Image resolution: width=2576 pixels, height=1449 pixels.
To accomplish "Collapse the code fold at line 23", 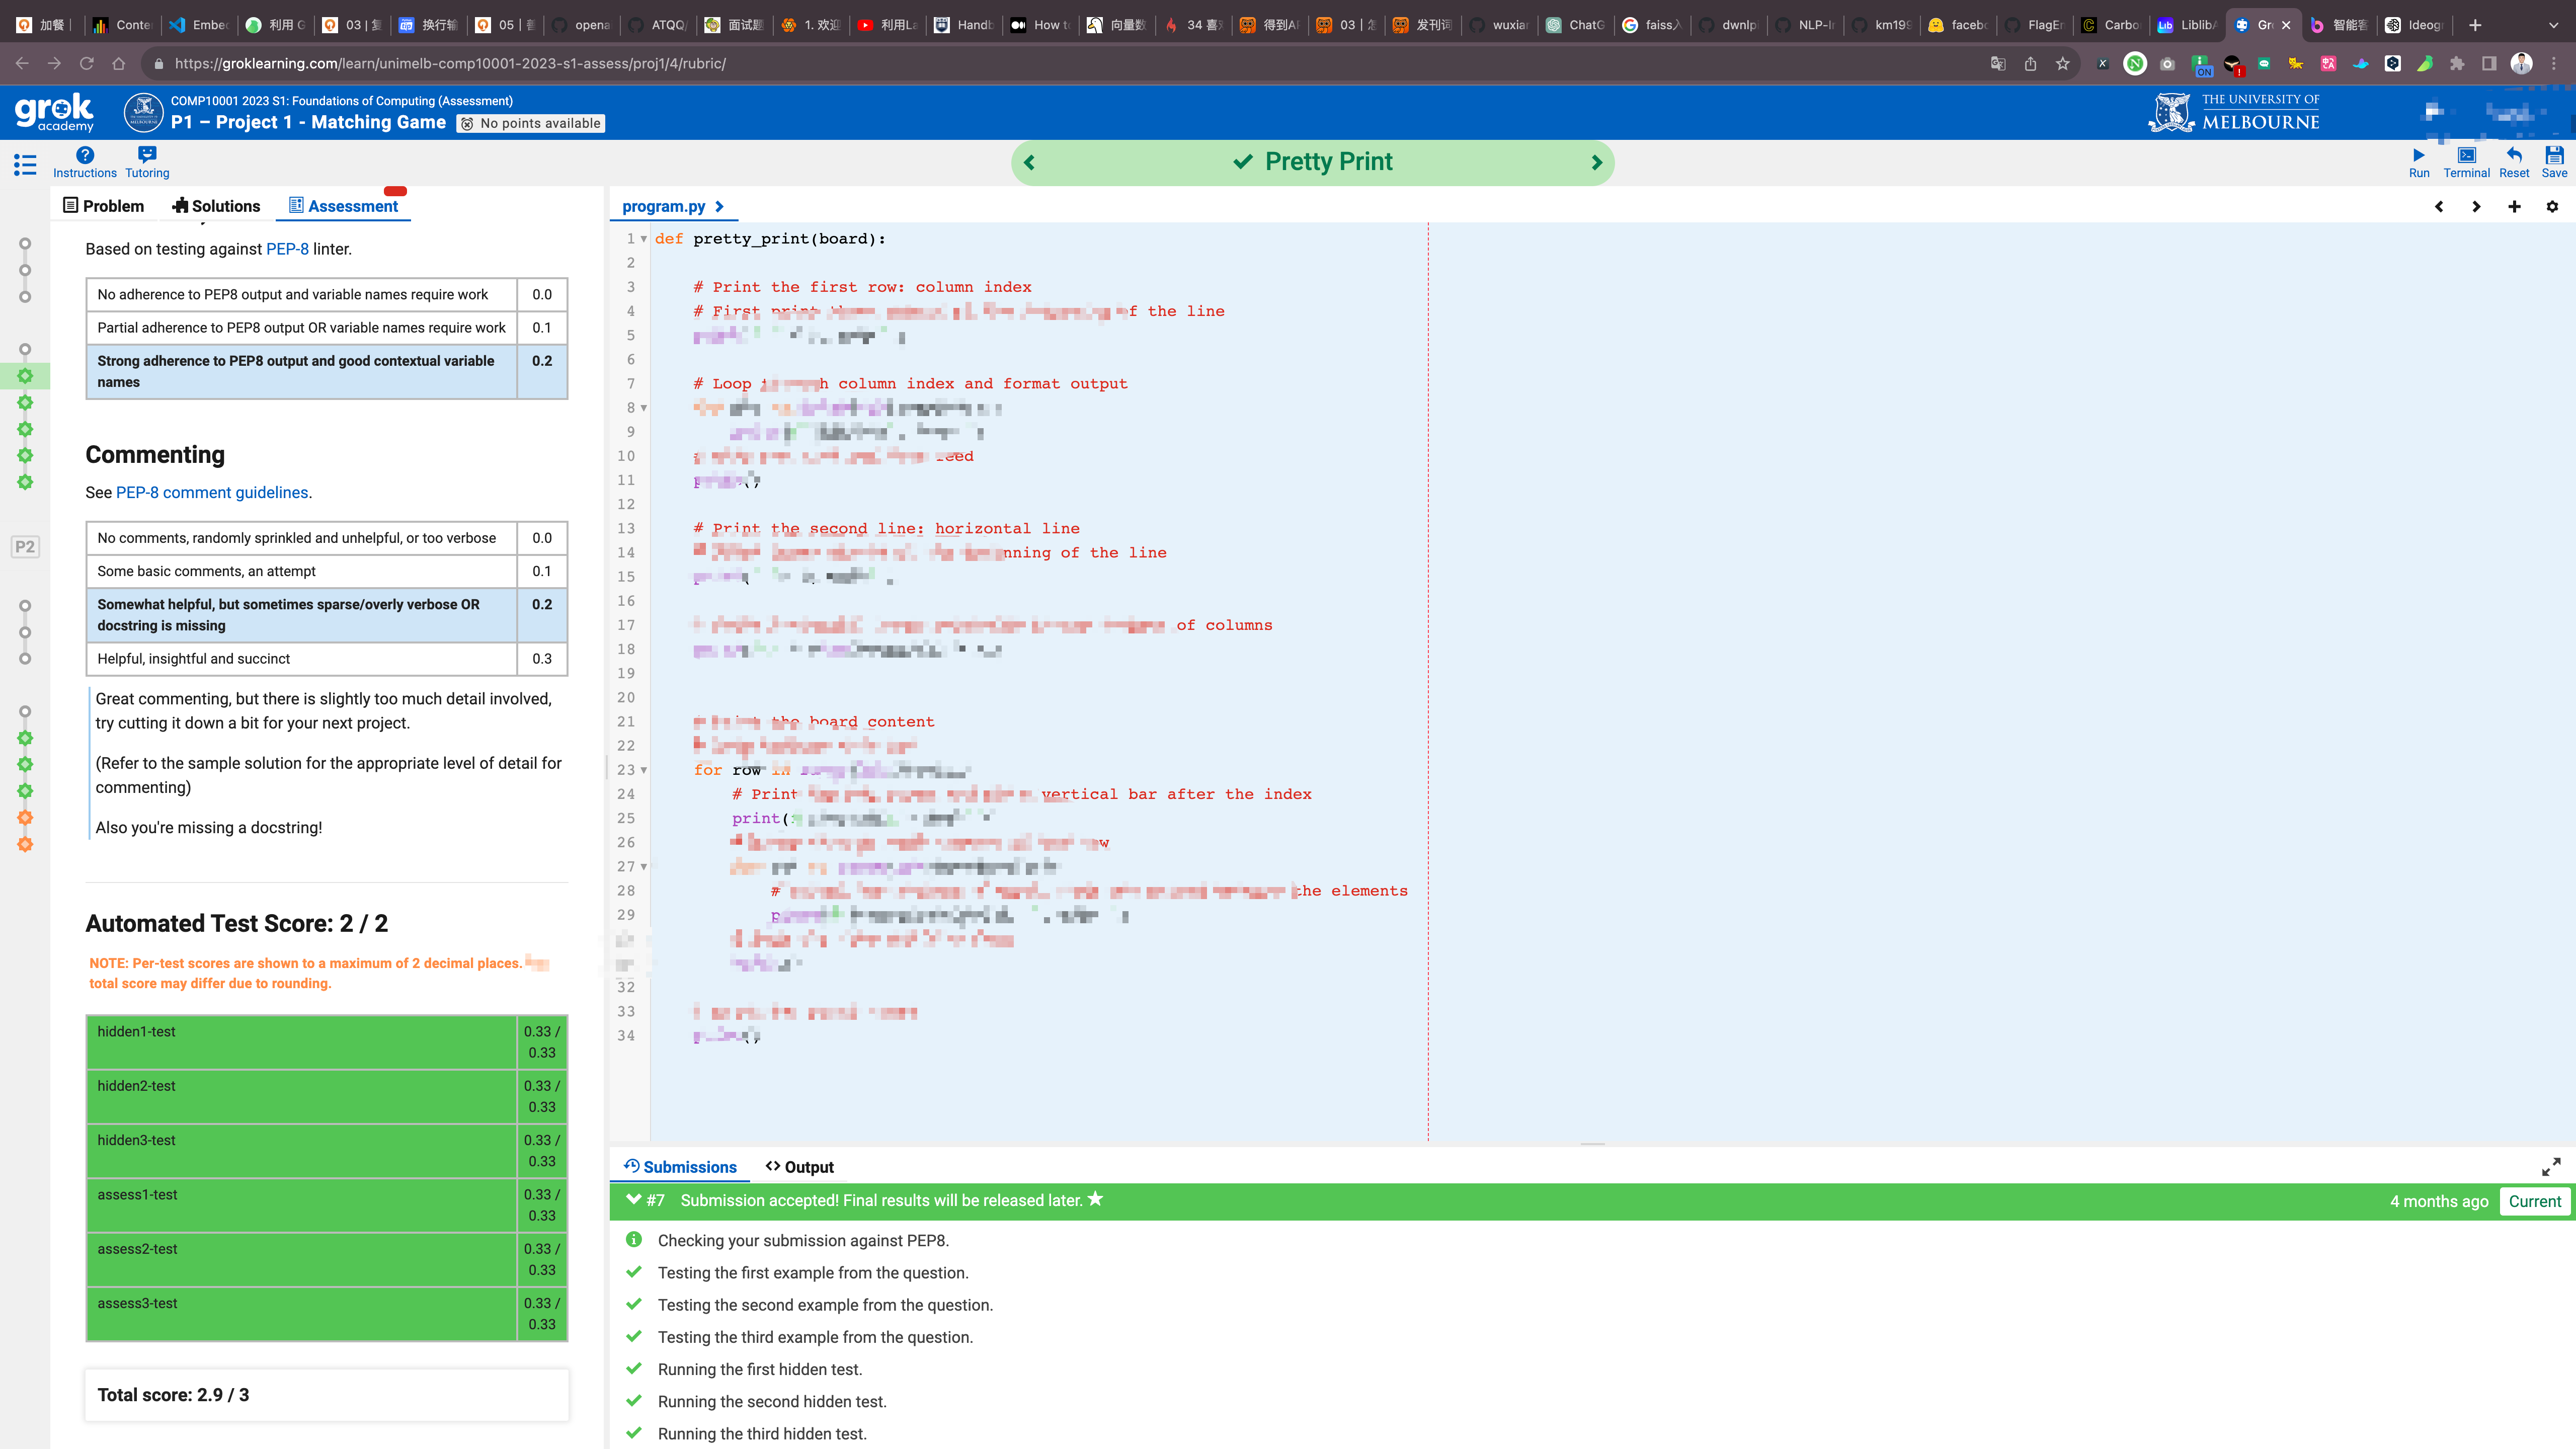I will pos(644,770).
